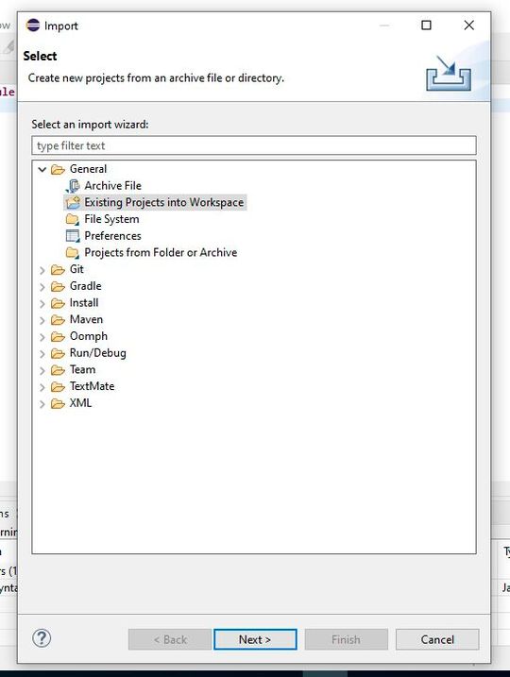Viewport: 510px width, 677px height.
Task: Click the Oomph folder icon
Action: (58, 337)
